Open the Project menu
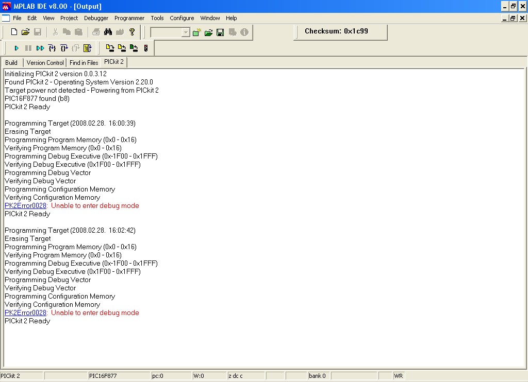The width and height of the screenshot is (528, 382). [x=69, y=18]
